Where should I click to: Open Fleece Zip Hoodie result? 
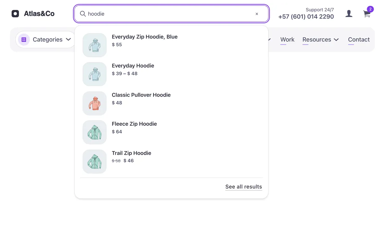[x=171, y=132]
